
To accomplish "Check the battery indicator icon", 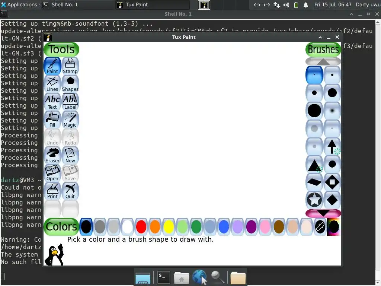I will [x=296, y=4].
